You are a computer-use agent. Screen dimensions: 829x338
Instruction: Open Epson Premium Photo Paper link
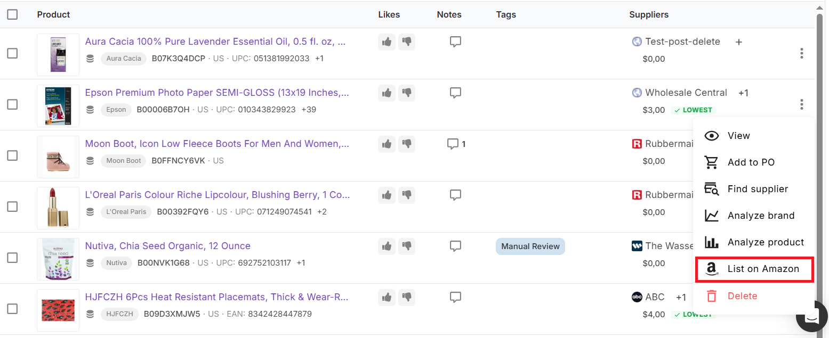217,93
